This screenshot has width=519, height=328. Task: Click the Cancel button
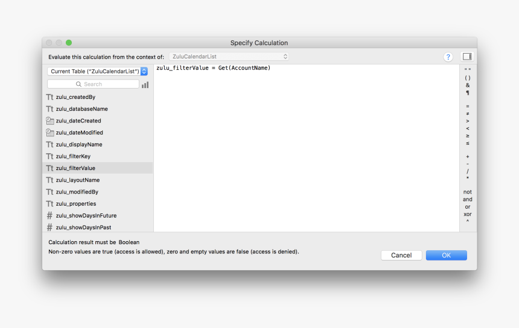click(401, 255)
